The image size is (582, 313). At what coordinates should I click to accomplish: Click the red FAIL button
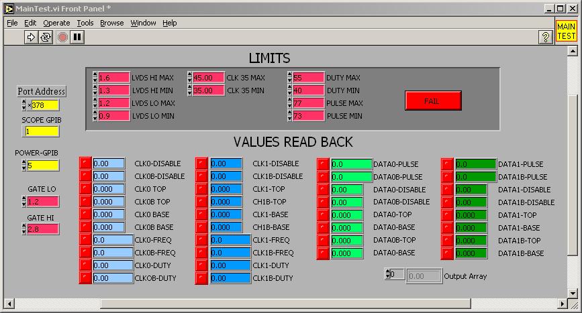point(433,101)
